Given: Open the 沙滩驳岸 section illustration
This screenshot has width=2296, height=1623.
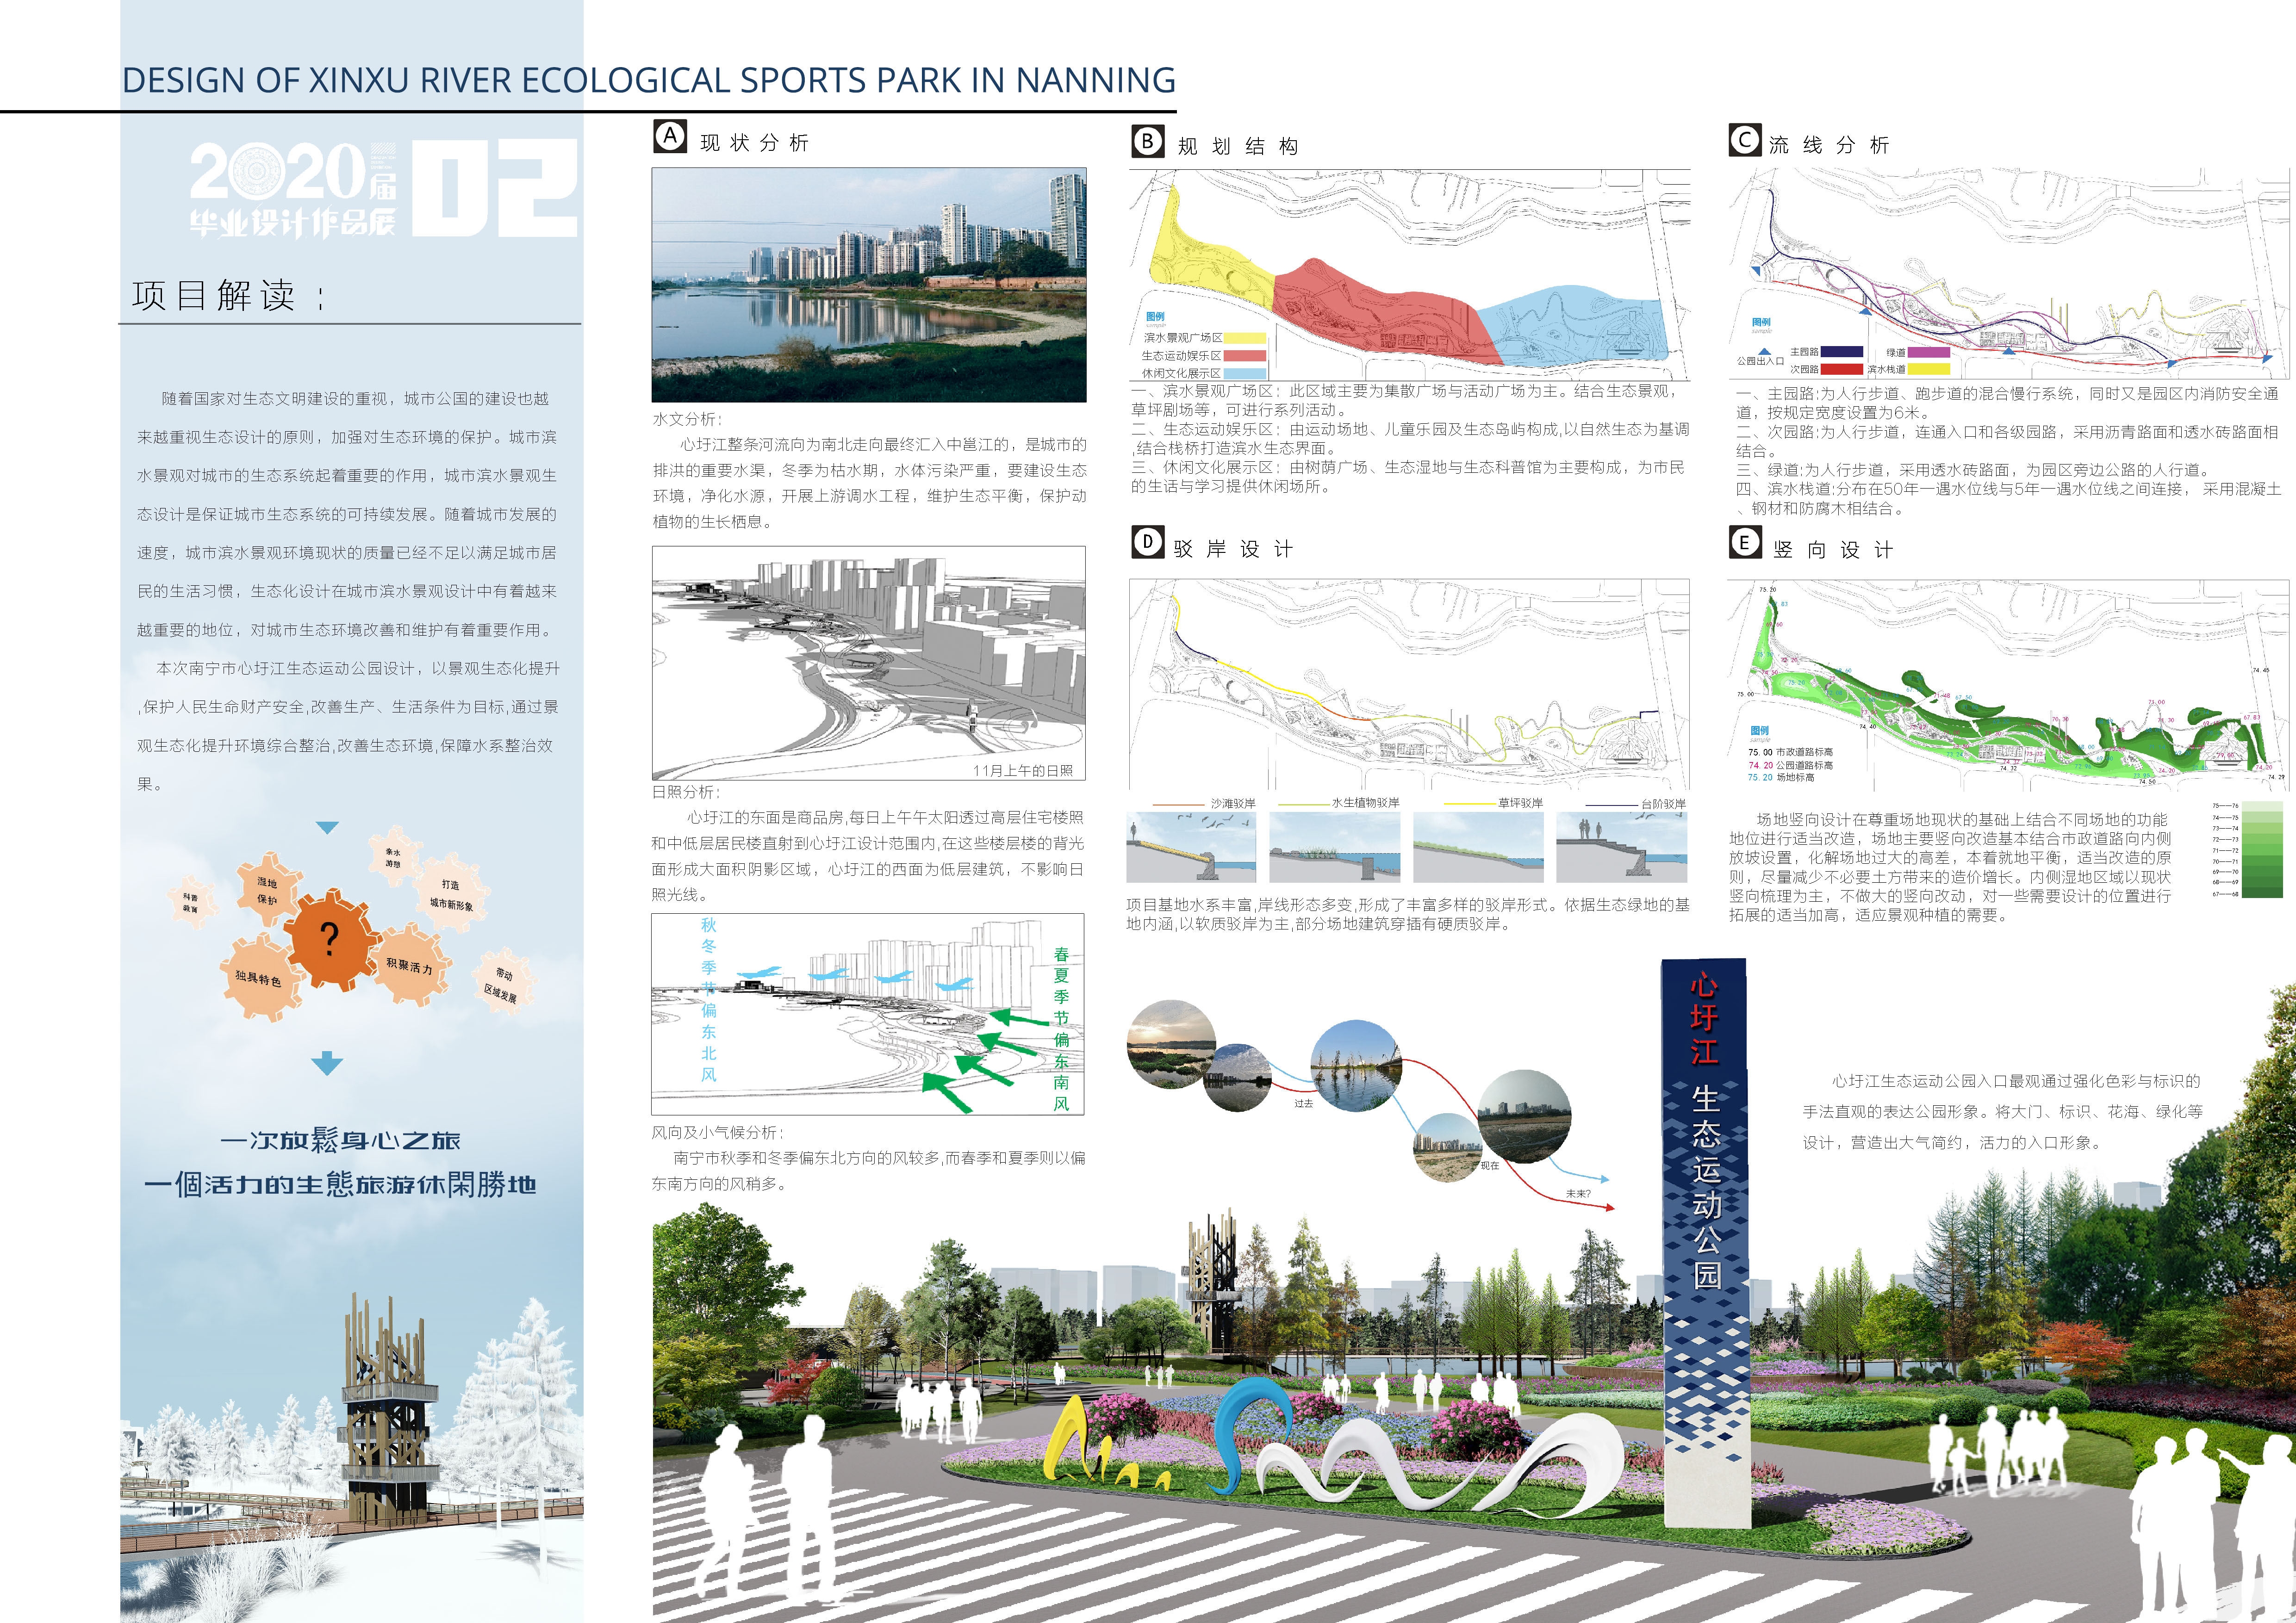Looking at the screenshot, I should tap(1191, 847).
